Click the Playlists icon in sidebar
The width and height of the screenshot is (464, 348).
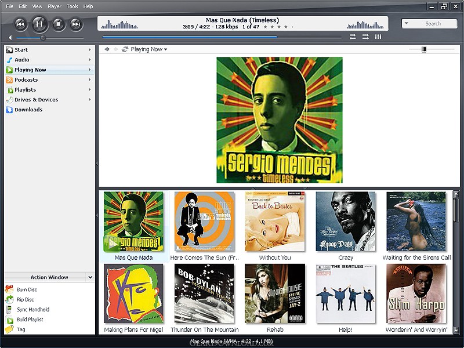tap(9, 90)
